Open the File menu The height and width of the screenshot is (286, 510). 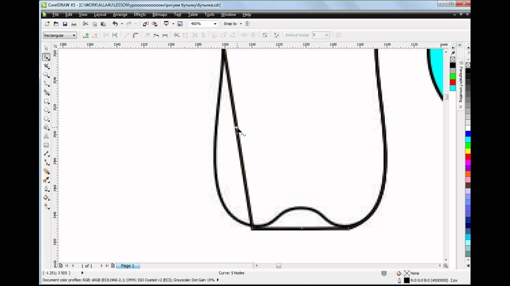(x=55, y=15)
